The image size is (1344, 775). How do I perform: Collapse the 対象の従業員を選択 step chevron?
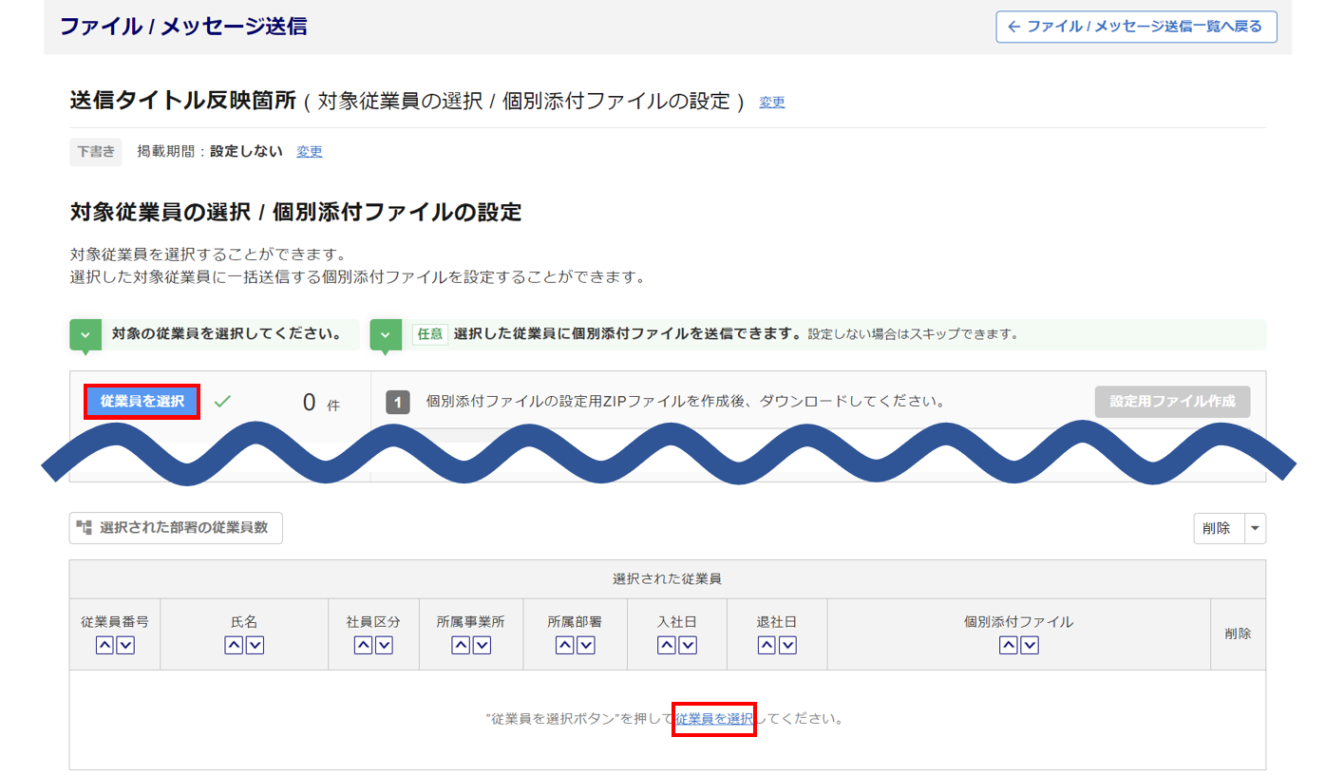click(85, 335)
